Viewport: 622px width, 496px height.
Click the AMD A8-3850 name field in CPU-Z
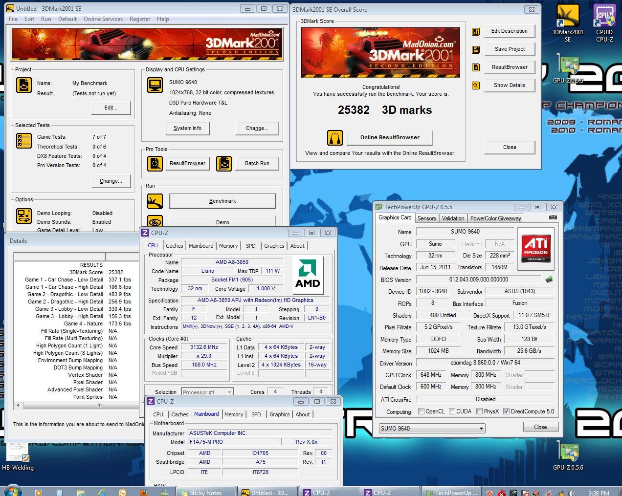[x=232, y=262]
